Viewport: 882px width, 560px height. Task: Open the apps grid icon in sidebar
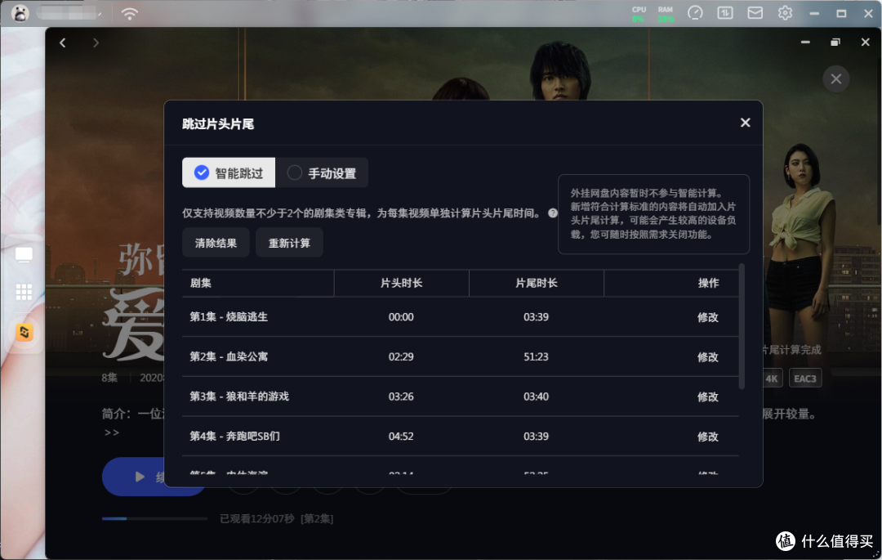[24, 292]
